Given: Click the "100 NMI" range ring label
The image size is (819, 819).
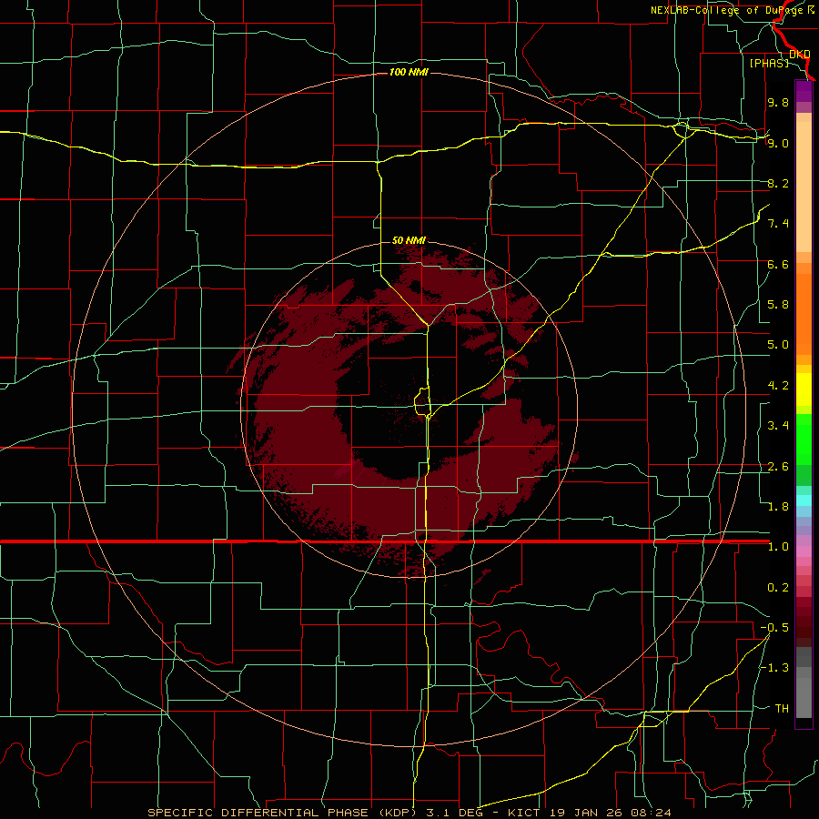Looking at the screenshot, I should click(x=409, y=72).
